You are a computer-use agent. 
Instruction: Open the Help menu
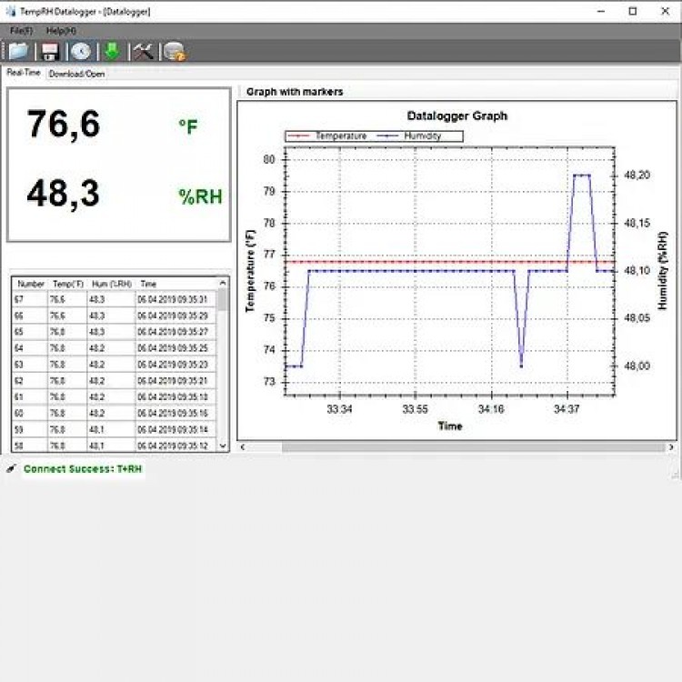[61, 31]
